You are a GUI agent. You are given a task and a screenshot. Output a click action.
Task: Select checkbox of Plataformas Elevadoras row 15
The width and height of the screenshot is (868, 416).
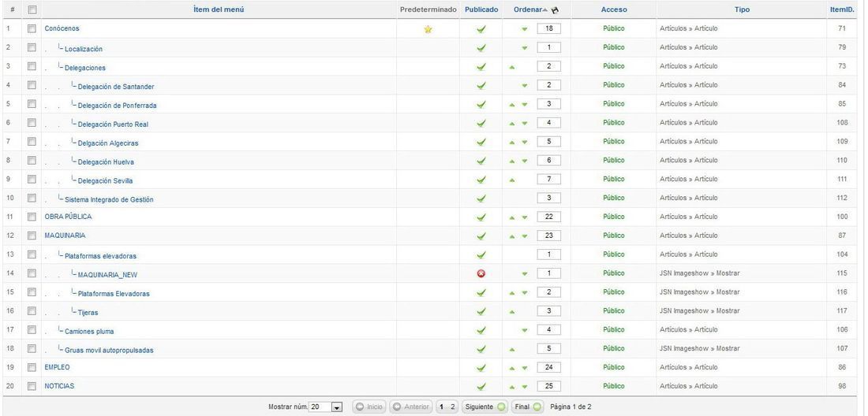coord(32,292)
